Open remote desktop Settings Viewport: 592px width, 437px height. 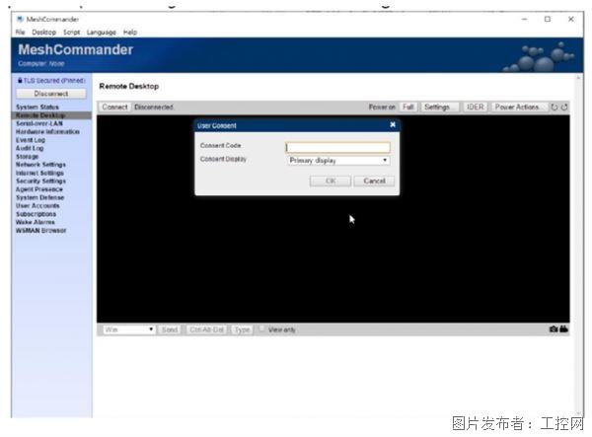pos(439,108)
